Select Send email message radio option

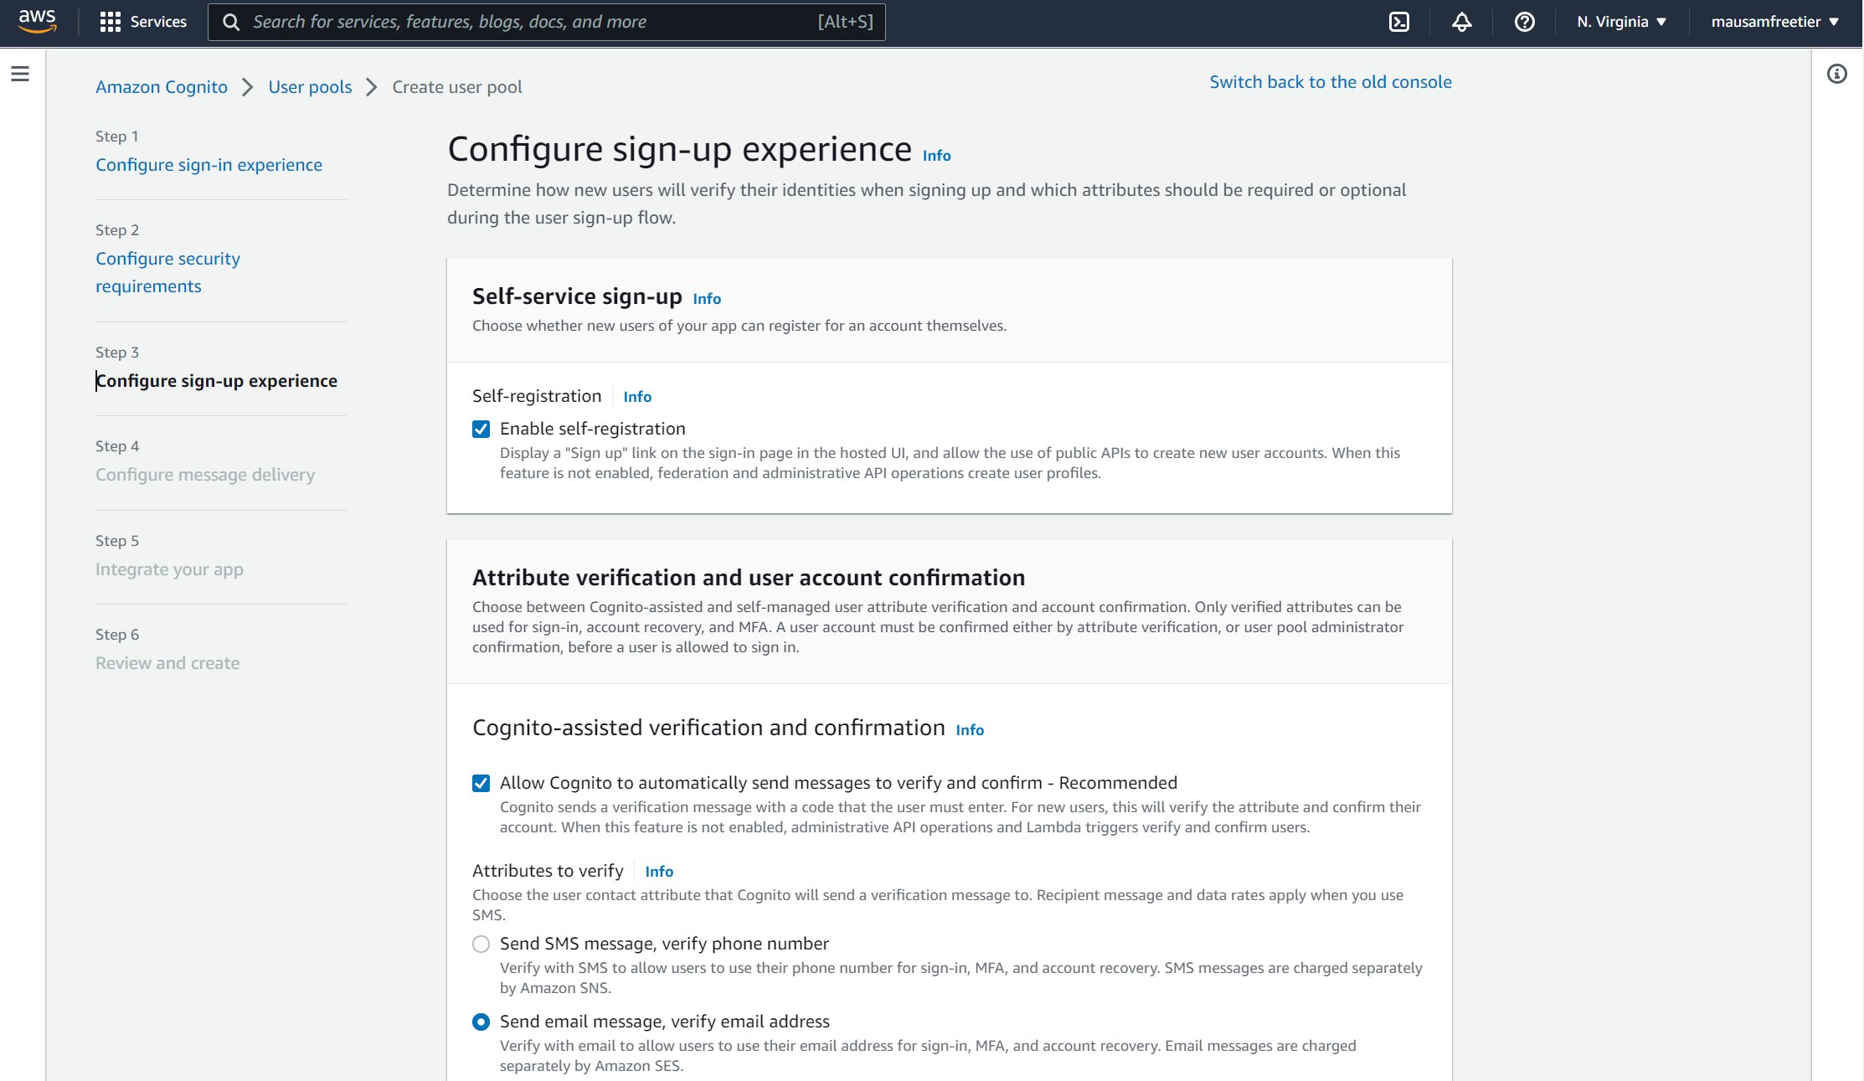click(x=481, y=1022)
